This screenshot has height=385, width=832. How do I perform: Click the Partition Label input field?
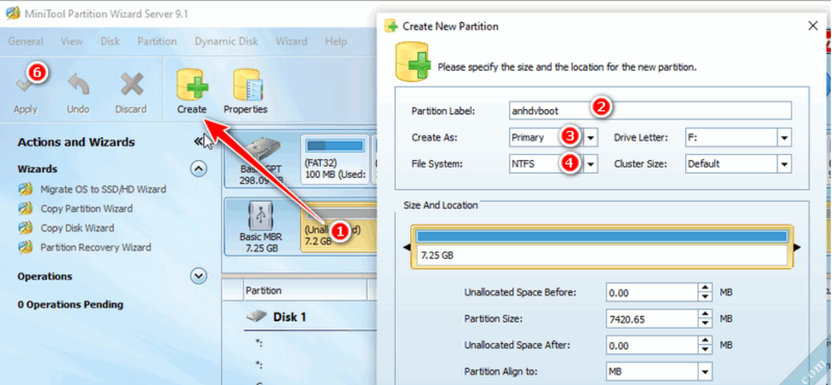coord(650,111)
